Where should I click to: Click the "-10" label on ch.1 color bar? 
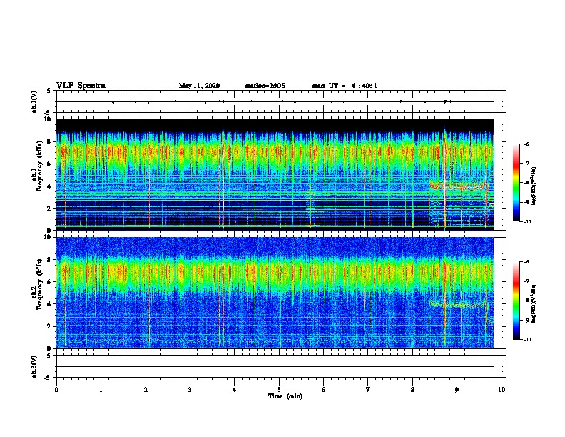pos(528,222)
